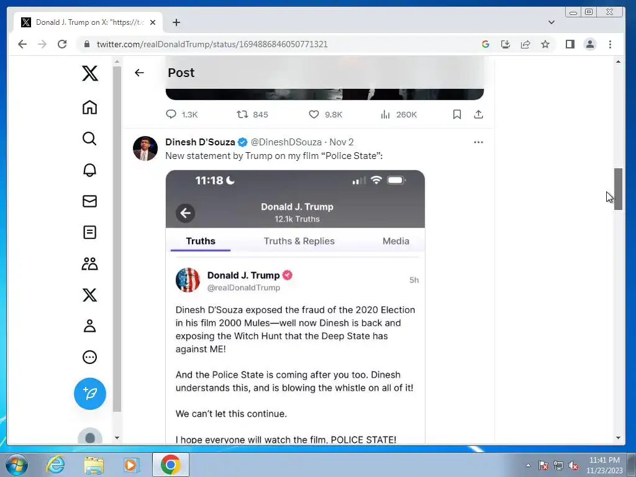
Task: Open Profile person icon
Action: tap(89, 326)
